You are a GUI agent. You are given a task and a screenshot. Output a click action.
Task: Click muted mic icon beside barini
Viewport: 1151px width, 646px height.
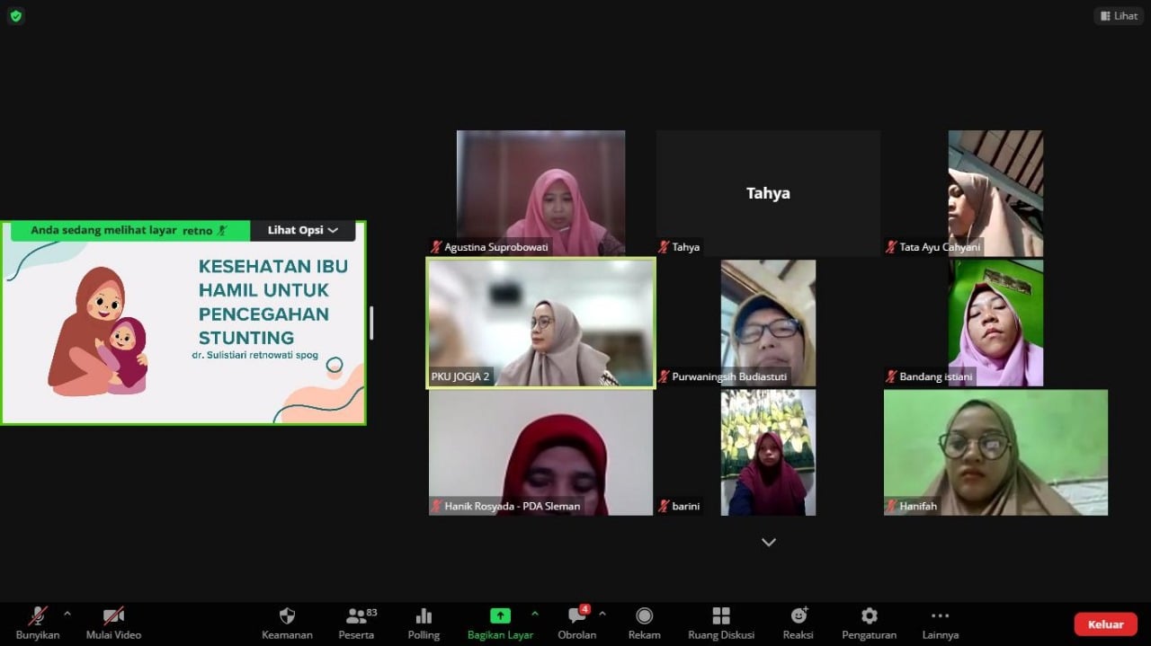pyautogui.click(x=664, y=506)
